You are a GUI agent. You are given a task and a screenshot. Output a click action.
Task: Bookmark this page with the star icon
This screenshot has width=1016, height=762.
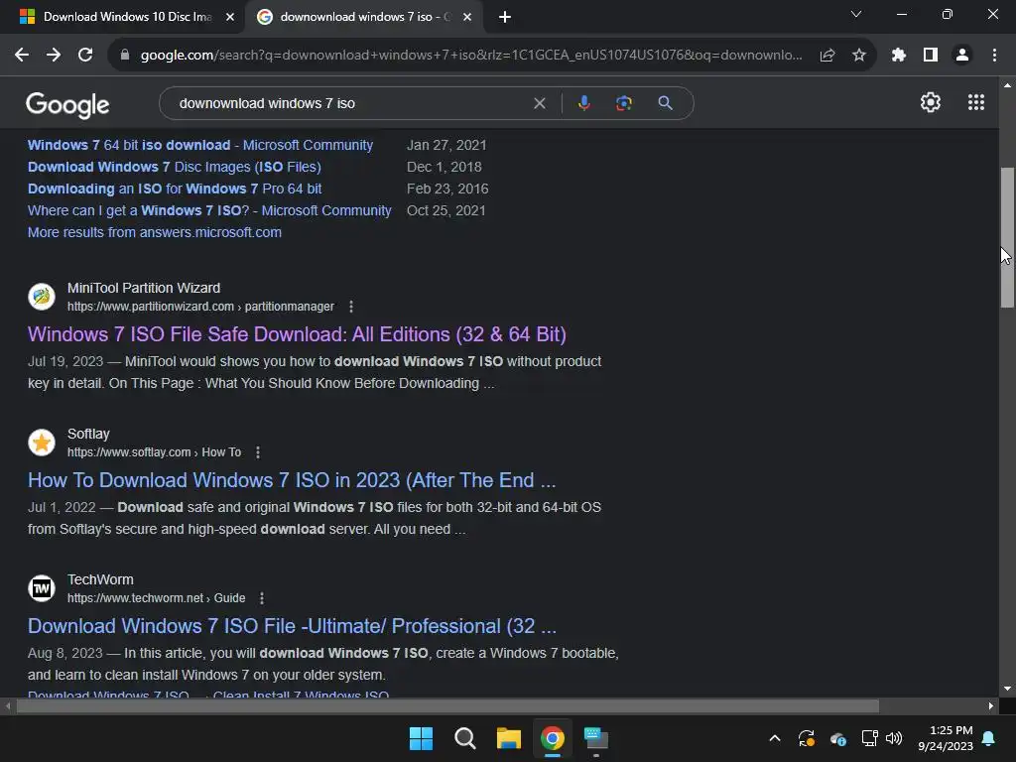point(859,56)
